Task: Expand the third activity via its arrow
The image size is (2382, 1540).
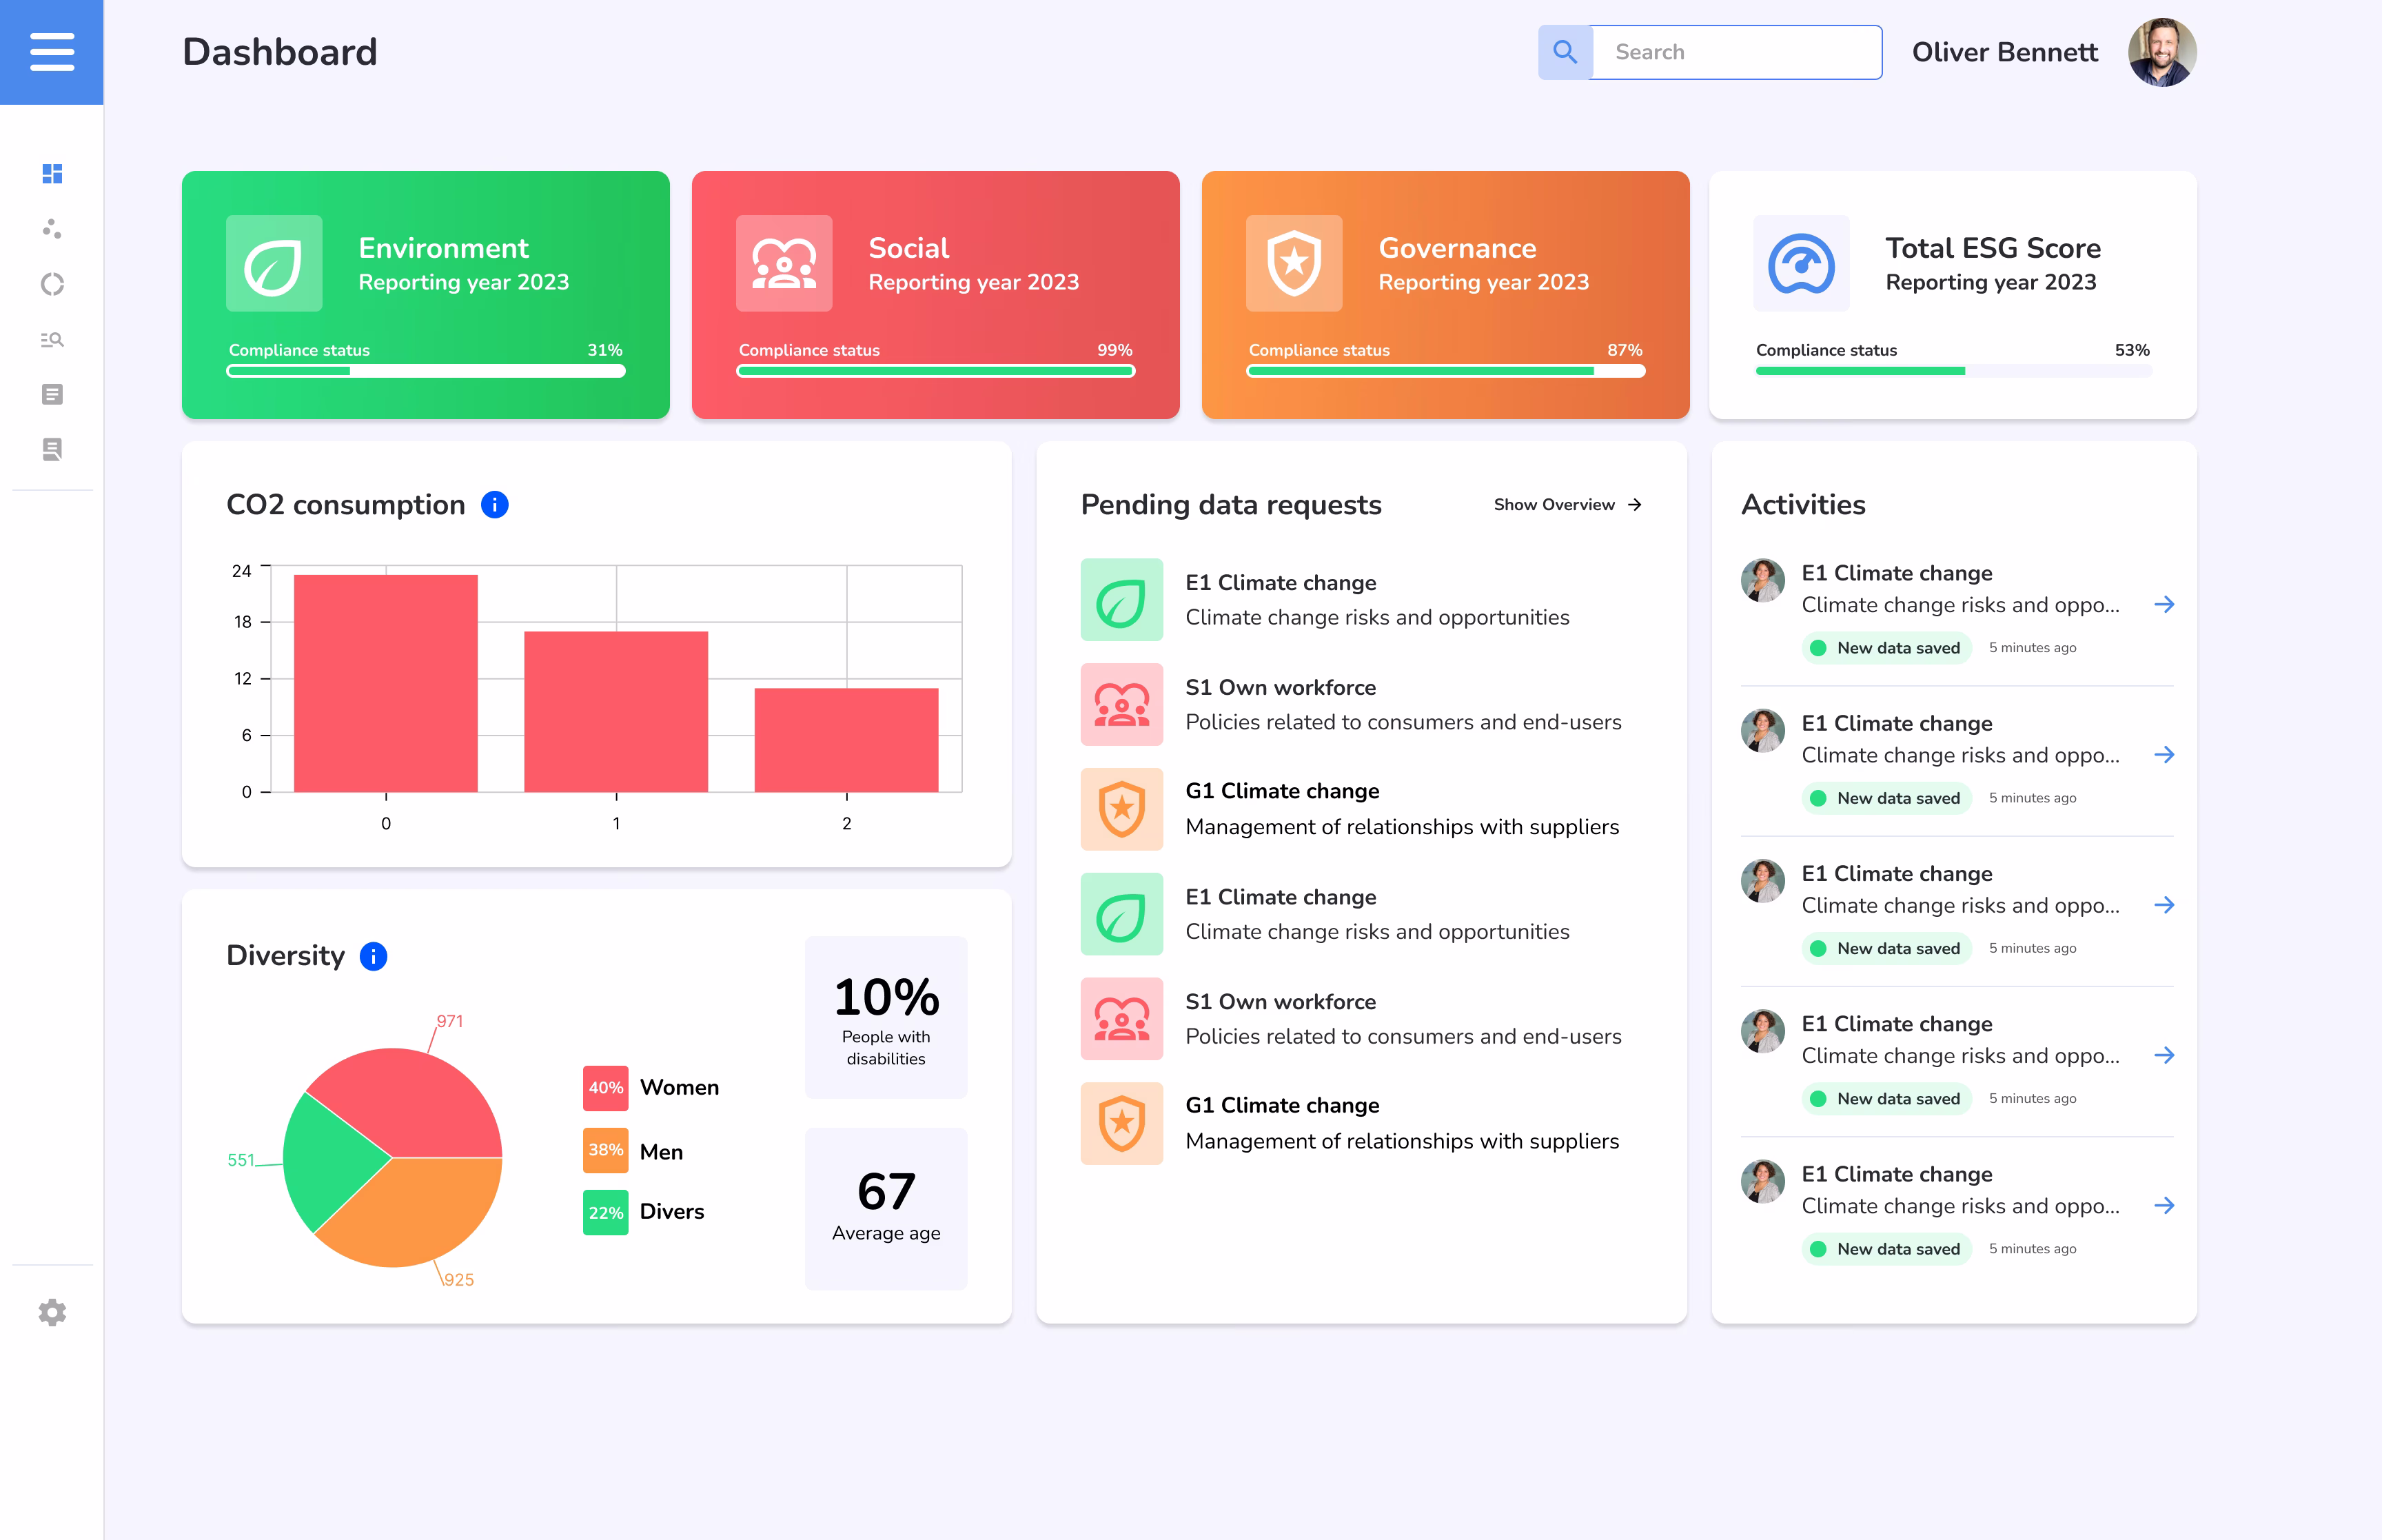Action: (x=2166, y=905)
